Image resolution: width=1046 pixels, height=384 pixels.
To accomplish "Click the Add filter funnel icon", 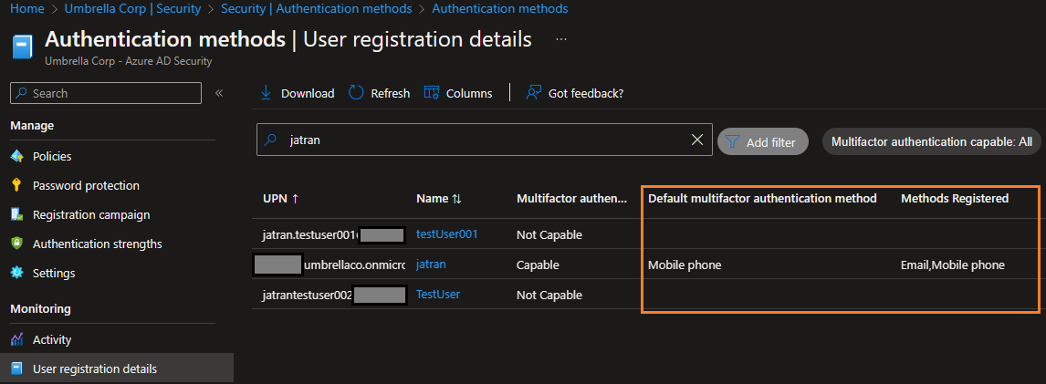I will click(733, 141).
